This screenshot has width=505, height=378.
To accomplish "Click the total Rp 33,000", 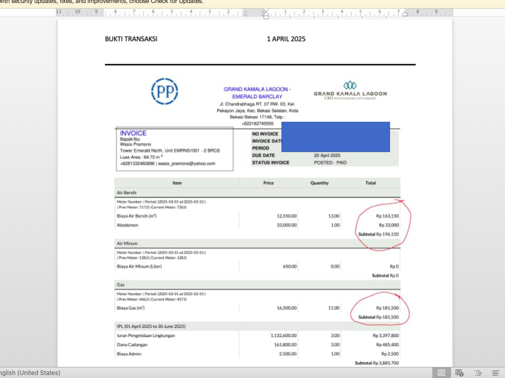I will point(389,225).
